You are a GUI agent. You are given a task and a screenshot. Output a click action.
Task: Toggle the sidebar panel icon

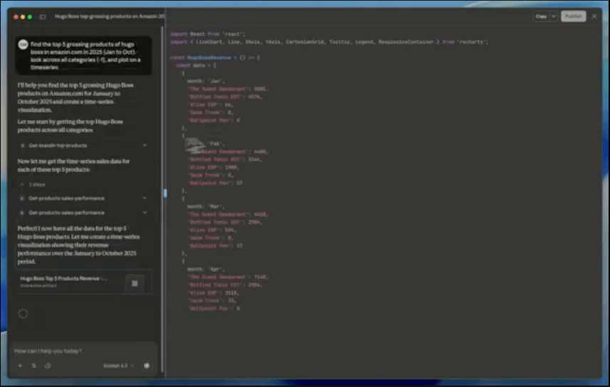click(x=42, y=16)
